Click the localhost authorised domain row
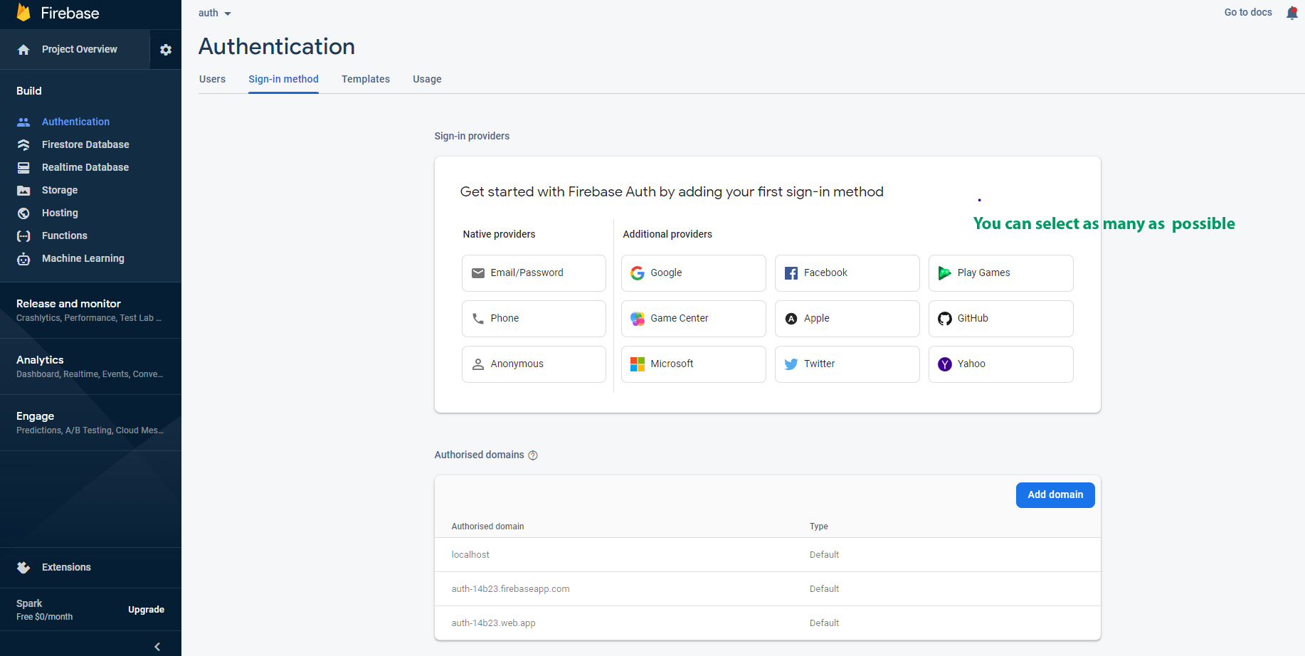The image size is (1305, 656). pyautogui.click(x=470, y=555)
